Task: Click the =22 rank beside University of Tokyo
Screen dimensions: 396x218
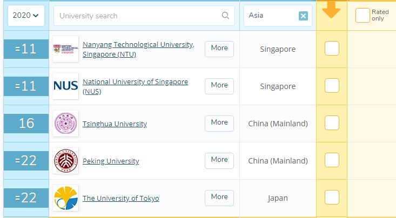Action: [26, 198]
